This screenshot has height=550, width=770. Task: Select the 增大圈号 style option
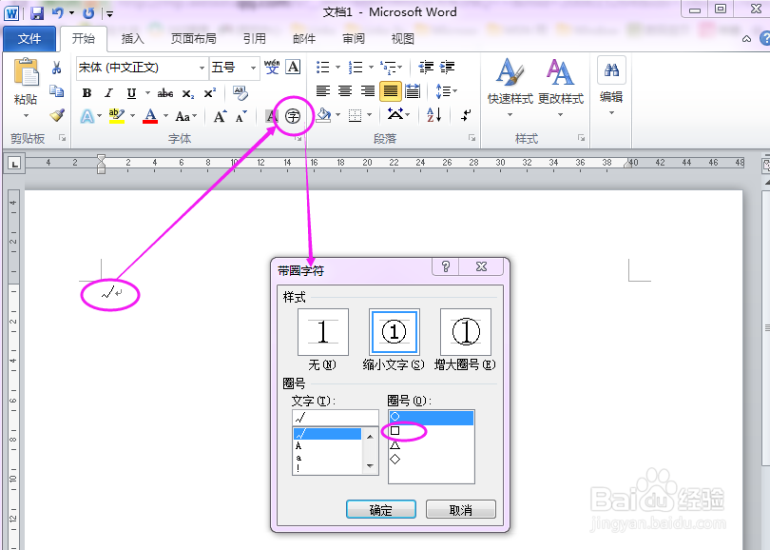[x=464, y=331]
